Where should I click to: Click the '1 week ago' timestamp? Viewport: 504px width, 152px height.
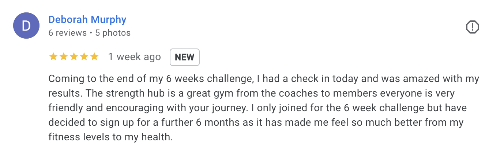(134, 57)
